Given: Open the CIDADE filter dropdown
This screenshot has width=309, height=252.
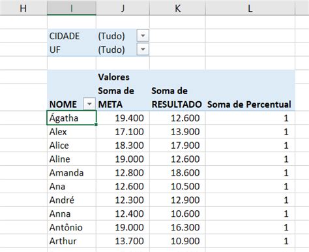Looking at the screenshot, I should [143, 35].
